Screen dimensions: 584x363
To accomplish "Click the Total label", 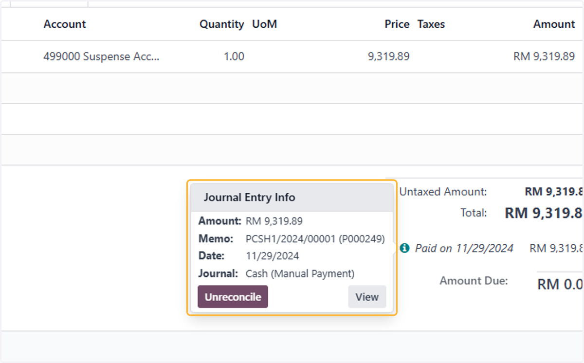I will 474,213.
